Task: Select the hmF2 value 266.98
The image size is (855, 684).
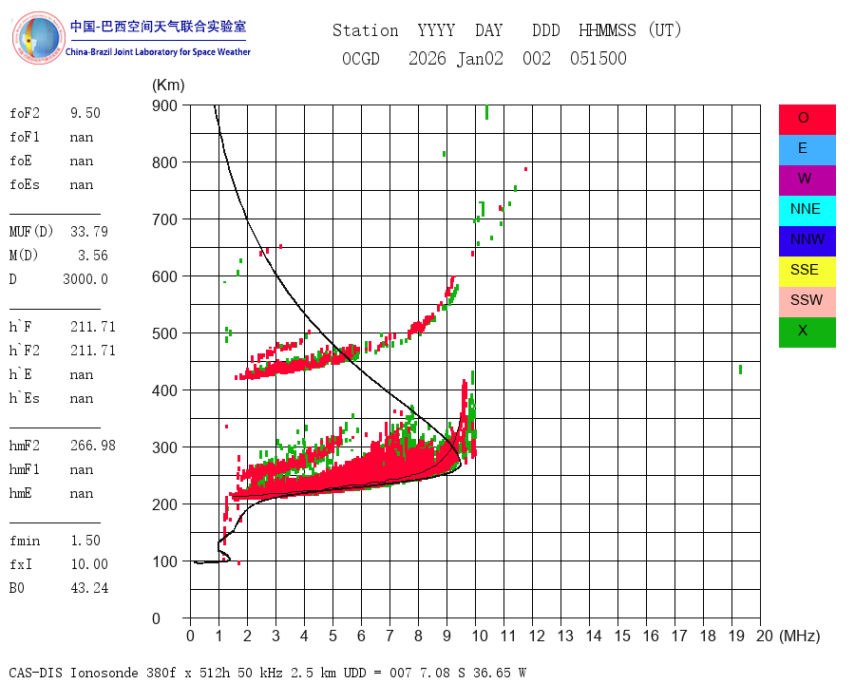Action: pos(93,446)
